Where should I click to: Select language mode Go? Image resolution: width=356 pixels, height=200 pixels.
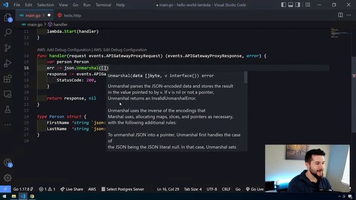pos(238,189)
